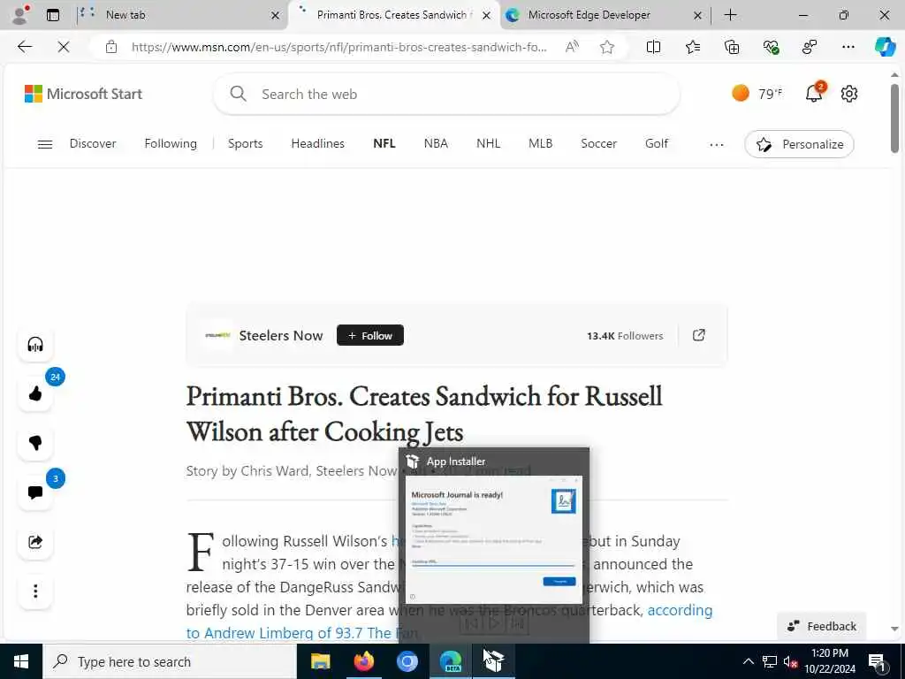905x679 pixels.
Task: Open Firefox from the taskbar
Action: tap(363, 661)
